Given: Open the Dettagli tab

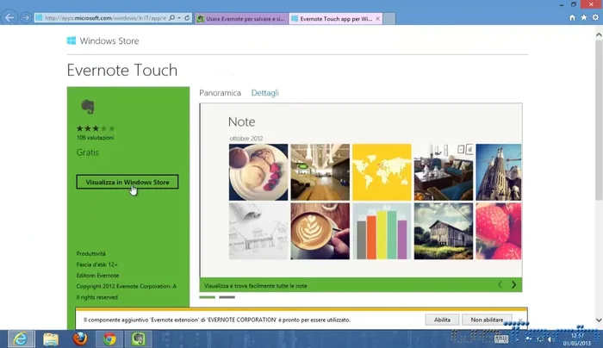Looking at the screenshot, I should [265, 93].
